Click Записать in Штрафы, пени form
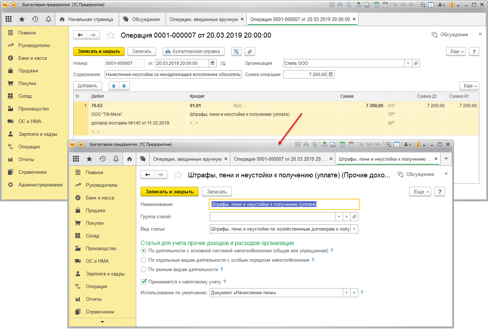The height and width of the screenshot is (329, 488). click(x=217, y=191)
